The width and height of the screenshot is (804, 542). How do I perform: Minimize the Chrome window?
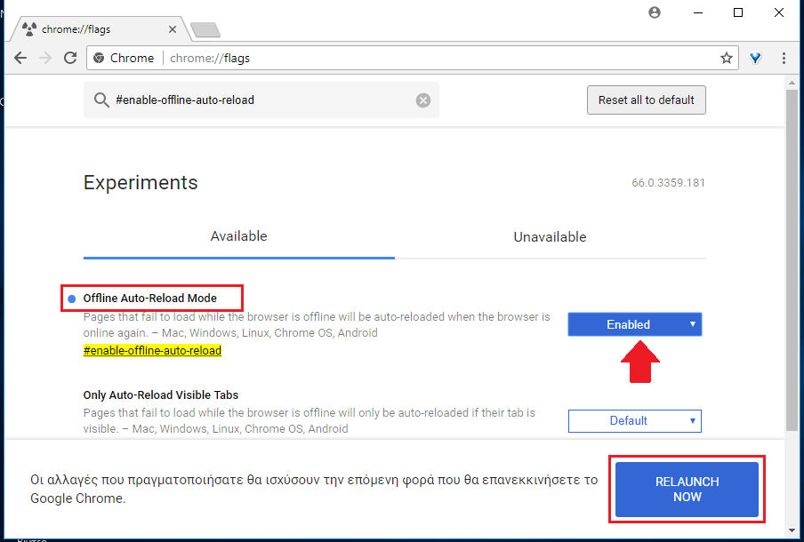(698, 12)
